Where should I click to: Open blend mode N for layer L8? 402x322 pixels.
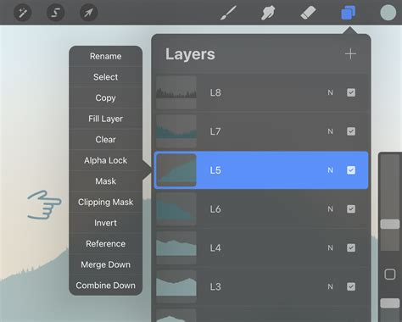pos(330,92)
